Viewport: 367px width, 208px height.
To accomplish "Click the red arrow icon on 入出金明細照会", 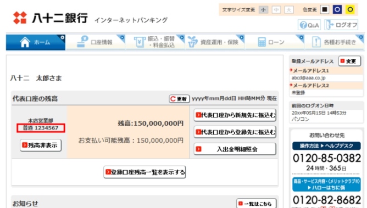I will point(199,149).
